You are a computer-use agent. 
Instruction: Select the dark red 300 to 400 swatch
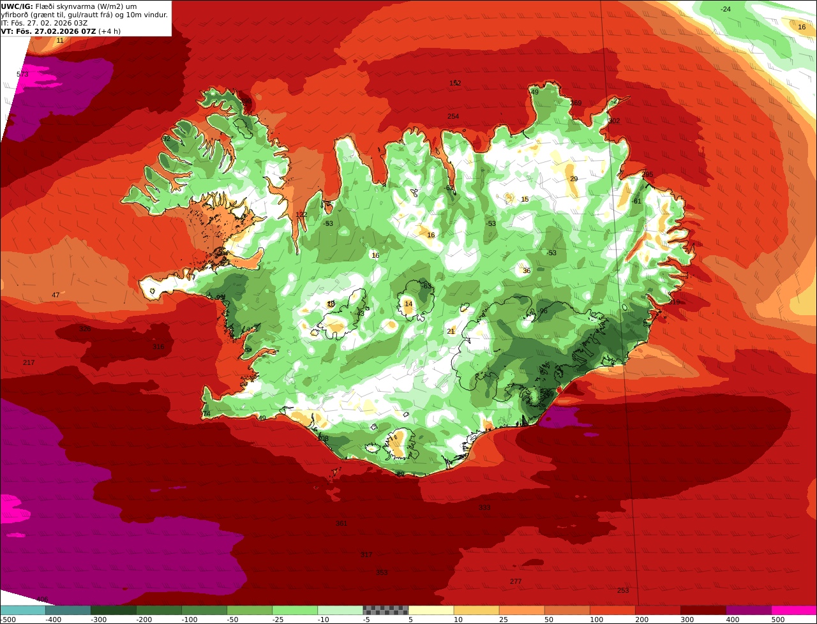(x=703, y=610)
